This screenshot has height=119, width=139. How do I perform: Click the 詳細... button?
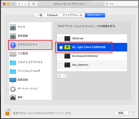tap(122, 113)
